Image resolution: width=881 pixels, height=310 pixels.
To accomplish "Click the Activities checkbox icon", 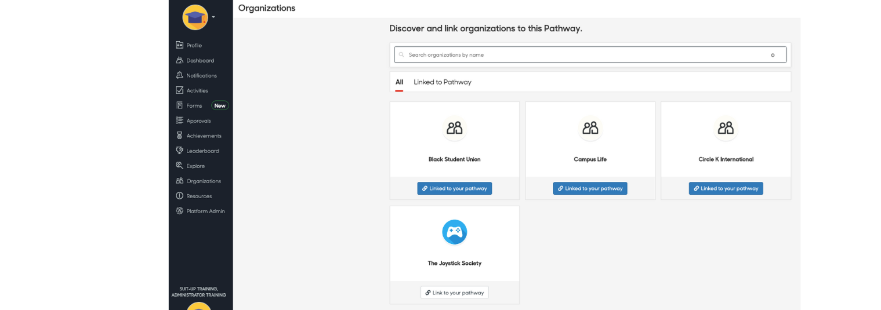I will 180,90.
